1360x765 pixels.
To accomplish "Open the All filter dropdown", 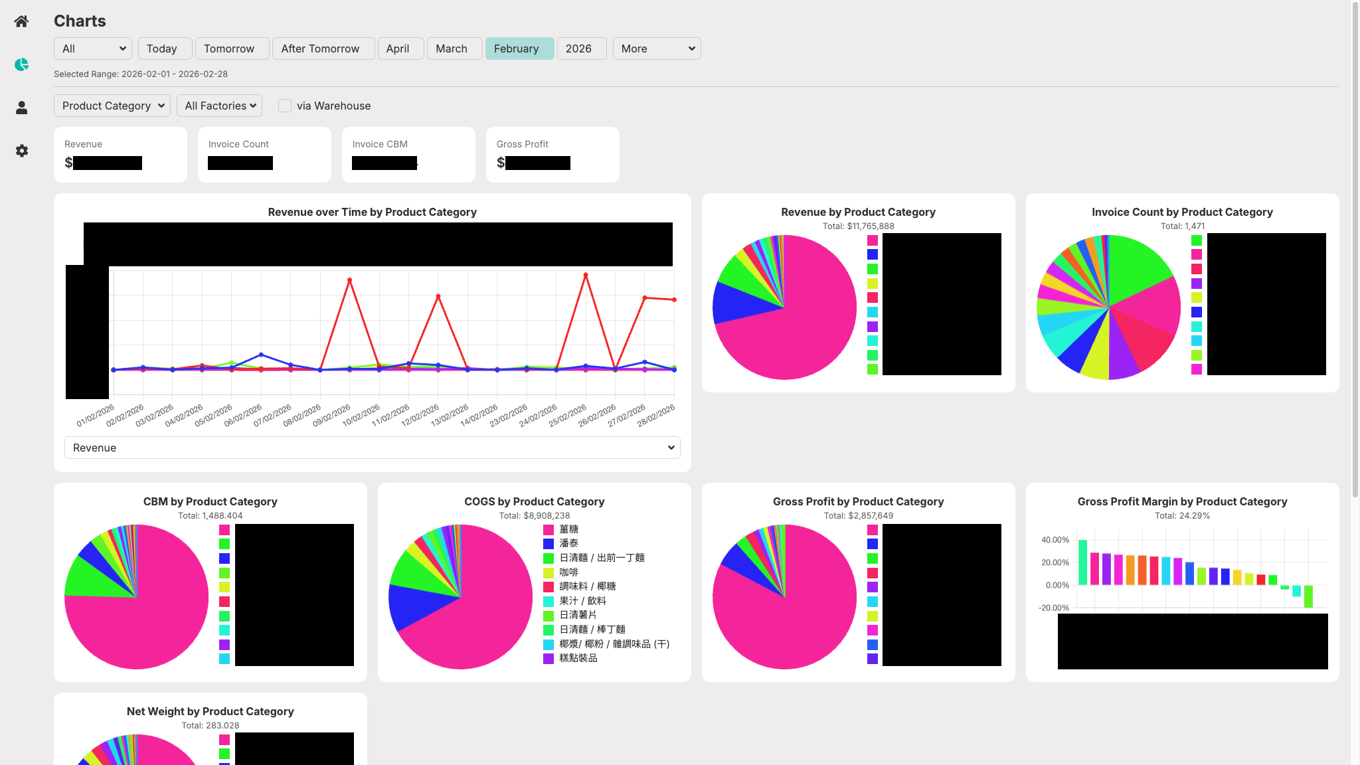I will 93,48.
